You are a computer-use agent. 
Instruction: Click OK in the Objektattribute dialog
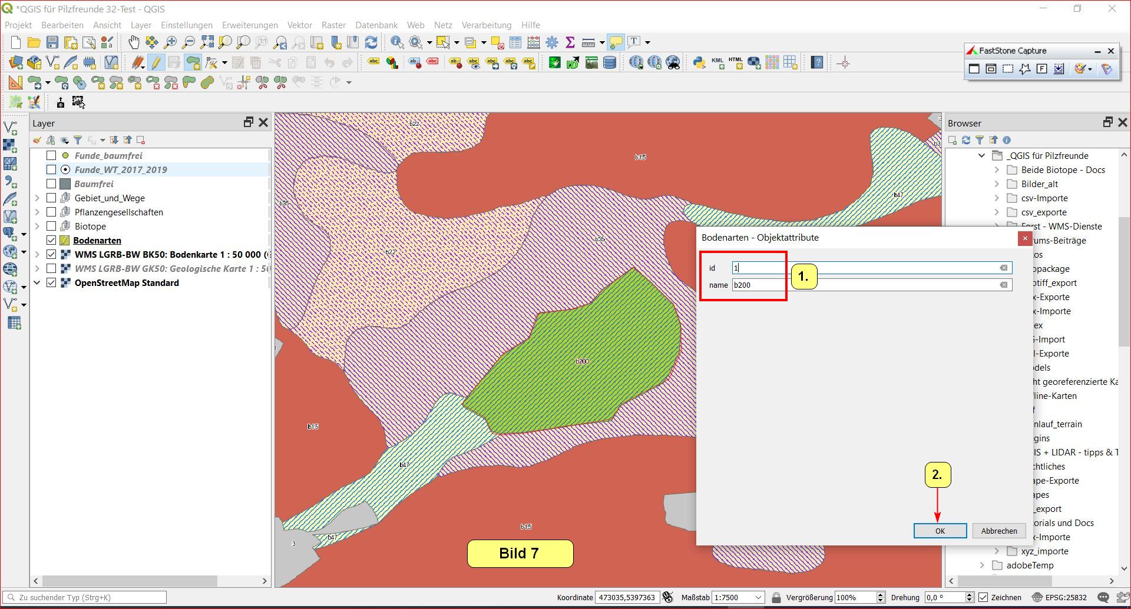click(x=940, y=531)
